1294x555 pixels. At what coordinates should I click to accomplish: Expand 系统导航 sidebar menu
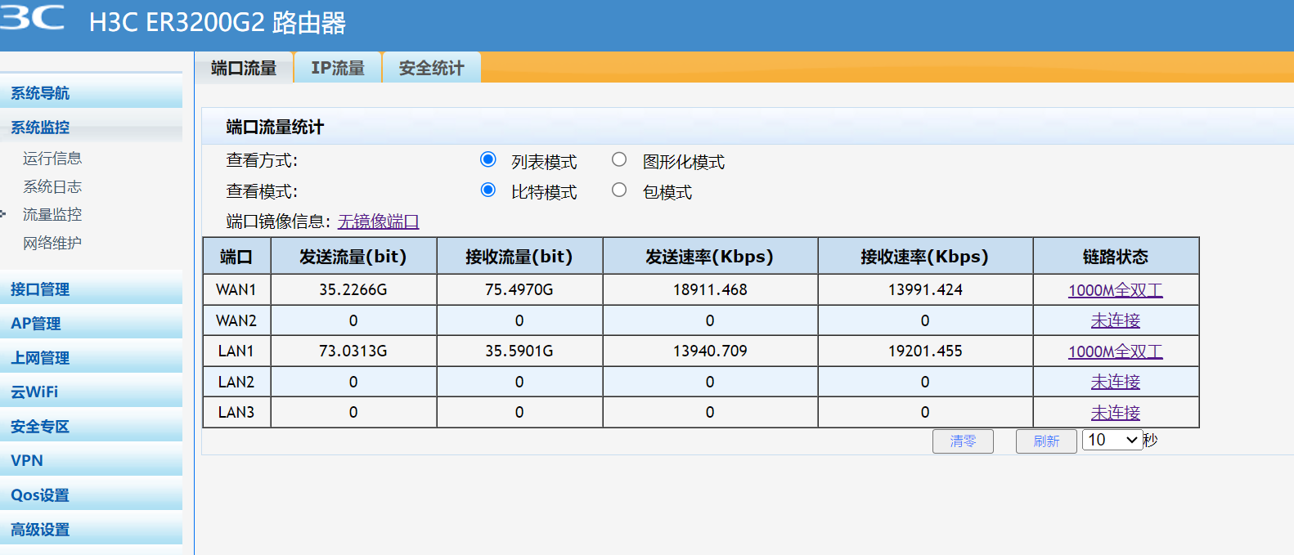click(91, 92)
